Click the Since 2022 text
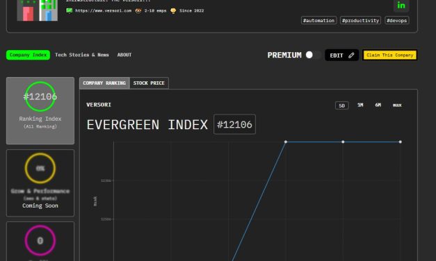436x261 pixels. click(192, 10)
